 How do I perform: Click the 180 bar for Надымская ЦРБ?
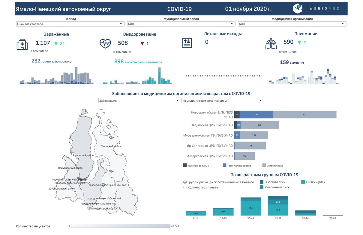[259, 125]
